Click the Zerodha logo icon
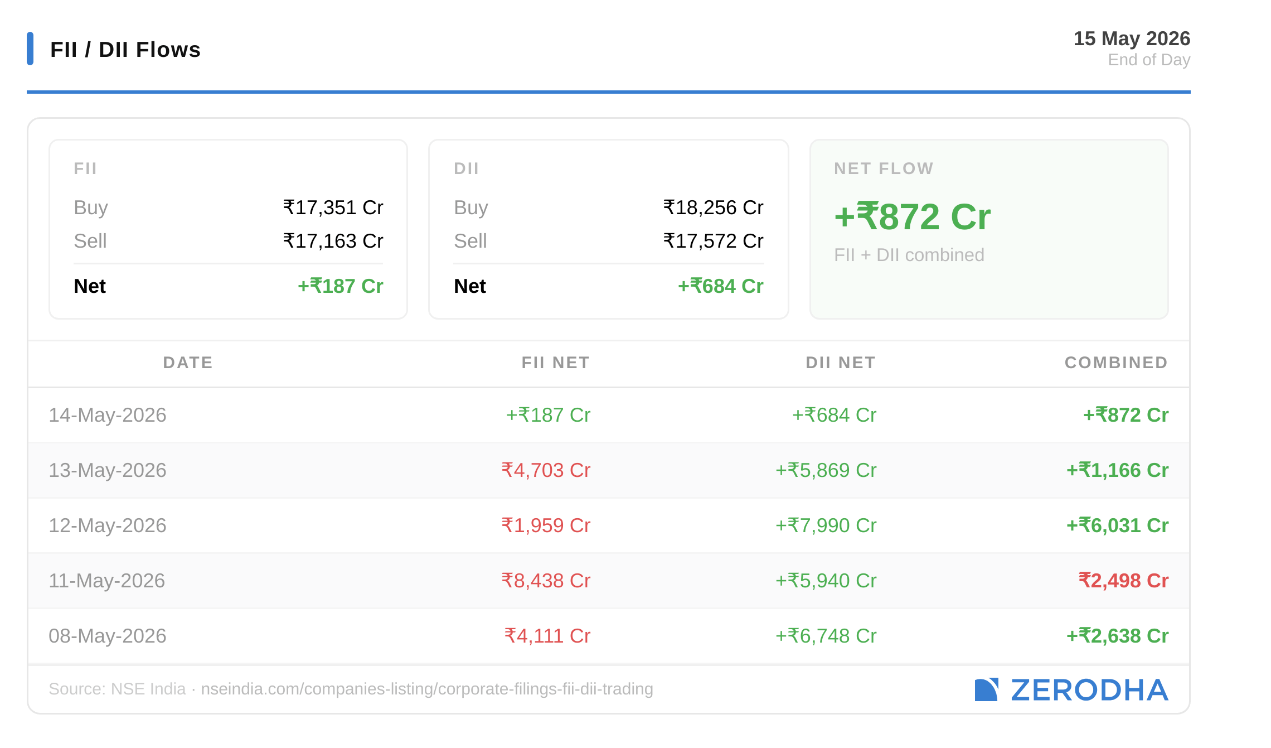Viewport: 1271px width, 748px height. (x=986, y=689)
